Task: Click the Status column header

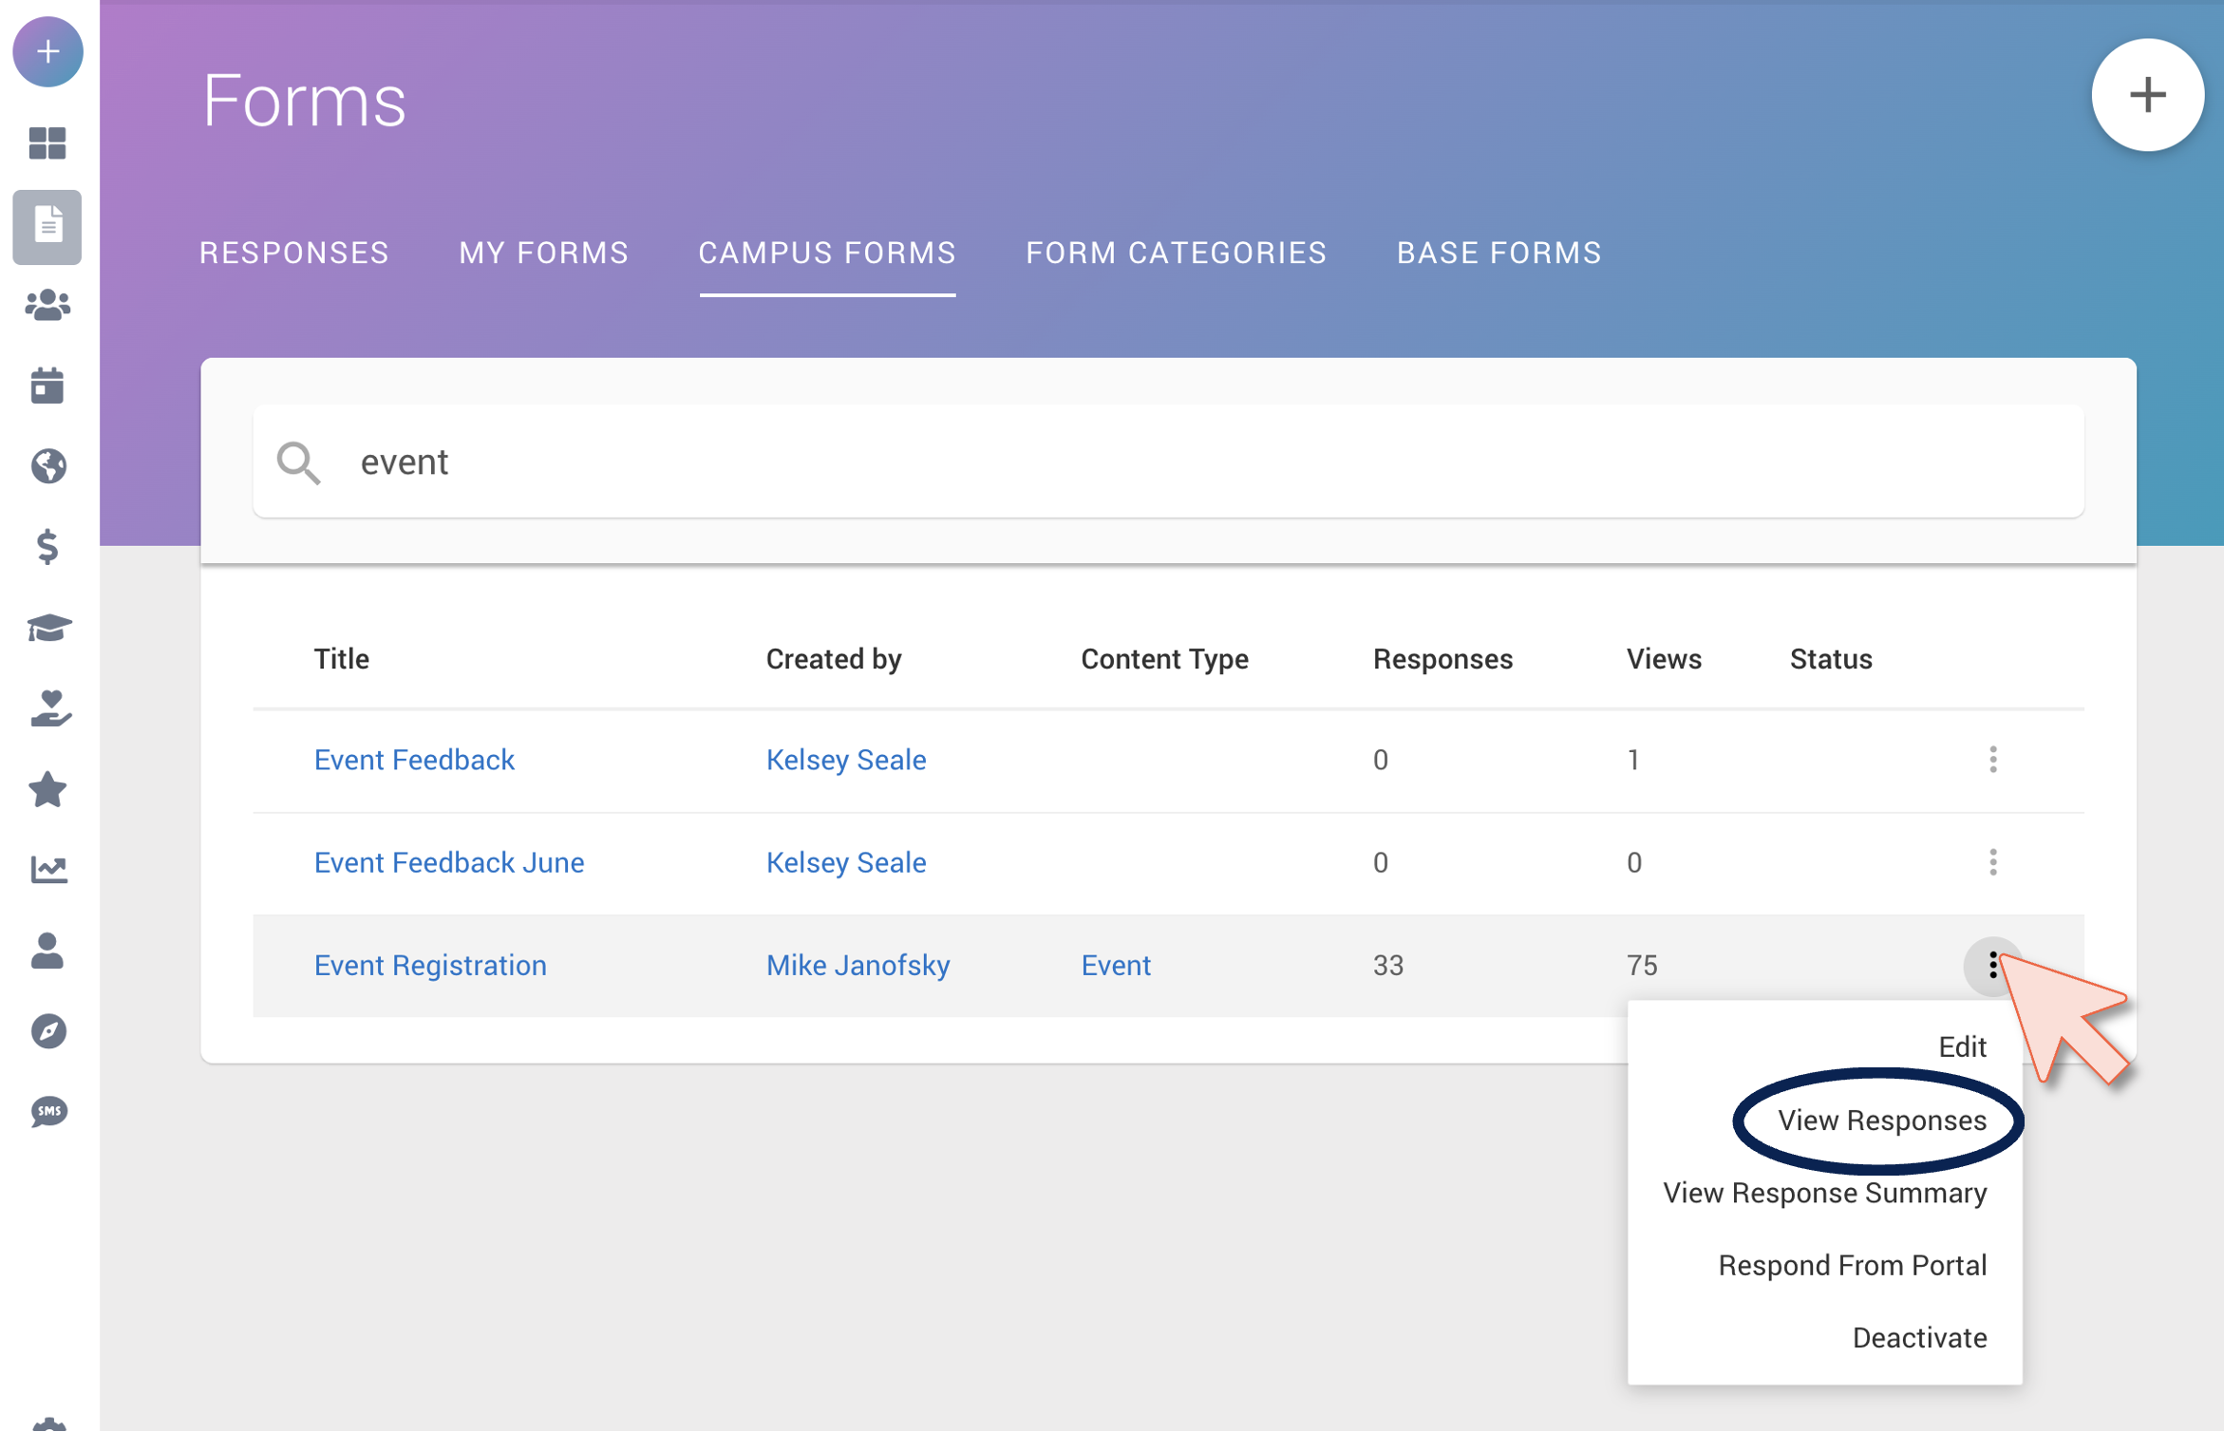Action: pos(1830,658)
